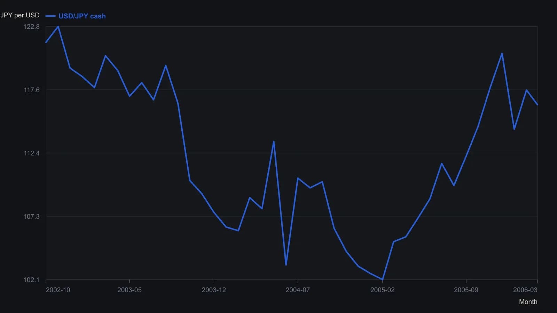Click x-axis label 2003-12
This screenshot has width=557, height=313.
point(214,290)
